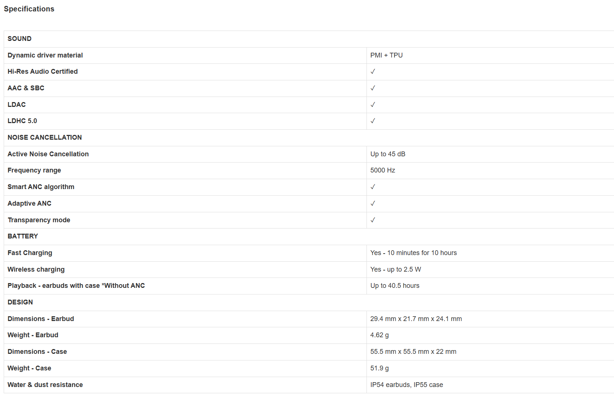The height and width of the screenshot is (394, 614).
Task: Click the Transparency mode checkmark
Action: [373, 220]
